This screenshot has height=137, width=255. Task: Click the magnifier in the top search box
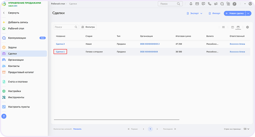178,4
